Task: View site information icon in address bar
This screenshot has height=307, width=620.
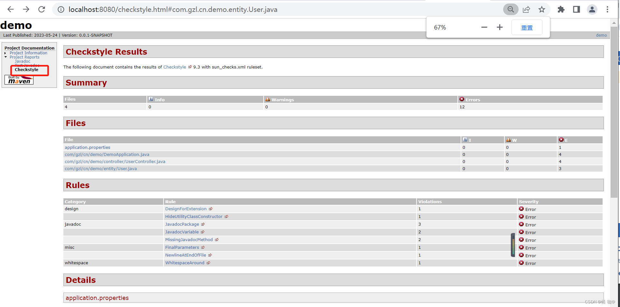Action: pos(61,10)
